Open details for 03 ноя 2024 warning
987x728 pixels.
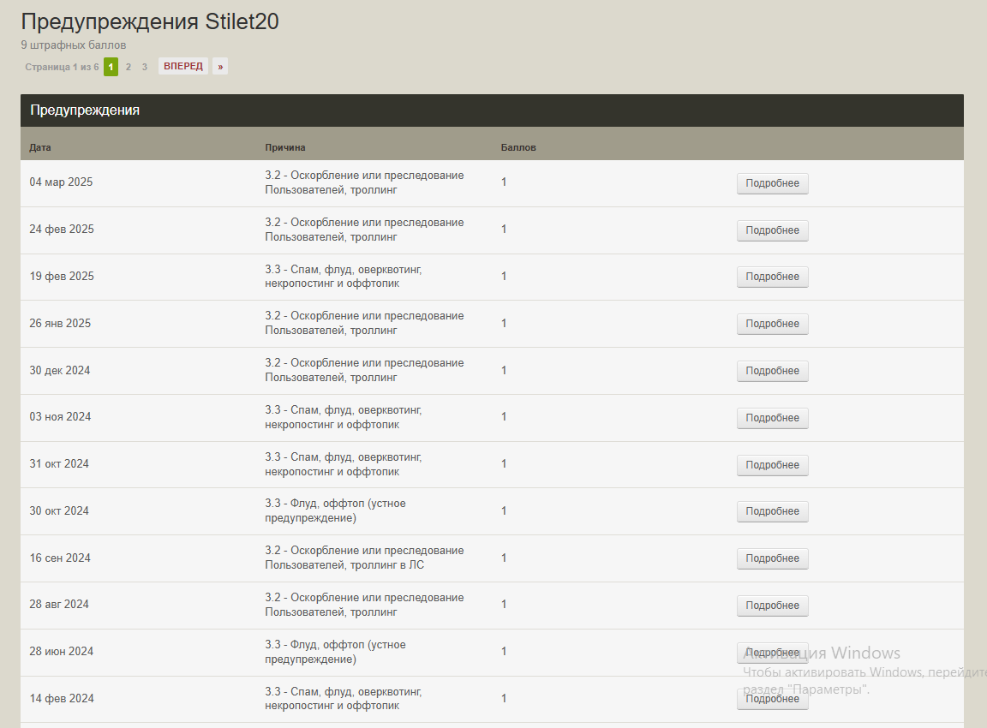pyautogui.click(x=772, y=418)
